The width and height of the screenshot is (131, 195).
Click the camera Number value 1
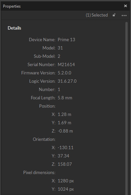click(x=59, y=90)
